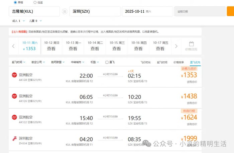The width and height of the screenshot is (234, 153).
Task: Click the ¥1438 price in the AK126 row
Action: (x=189, y=96)
